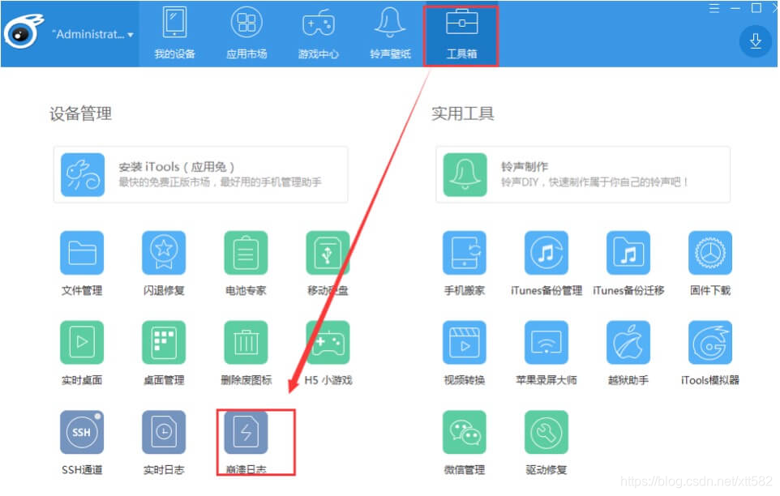Launch 手机搬家 phone migration tool

click(465, 253)
